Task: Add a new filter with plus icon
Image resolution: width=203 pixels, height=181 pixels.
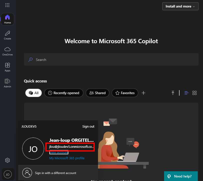Action: click(143, 93)
